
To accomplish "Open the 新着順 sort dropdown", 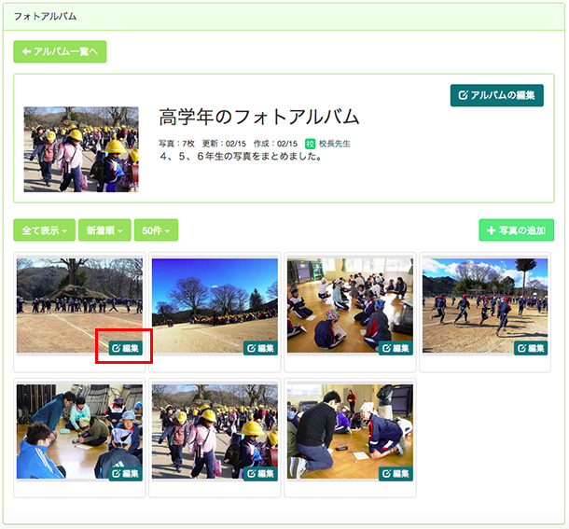I will point(104,230).
